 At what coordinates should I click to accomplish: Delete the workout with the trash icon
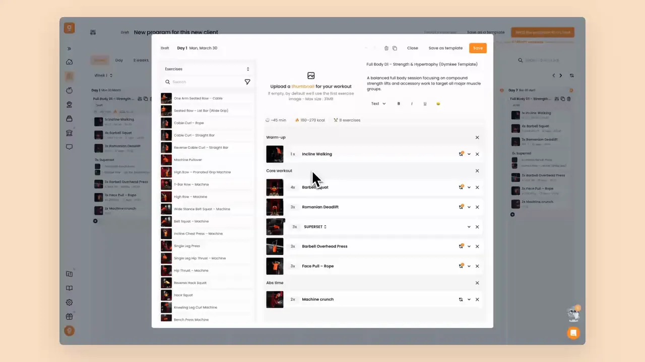[386, 48]
